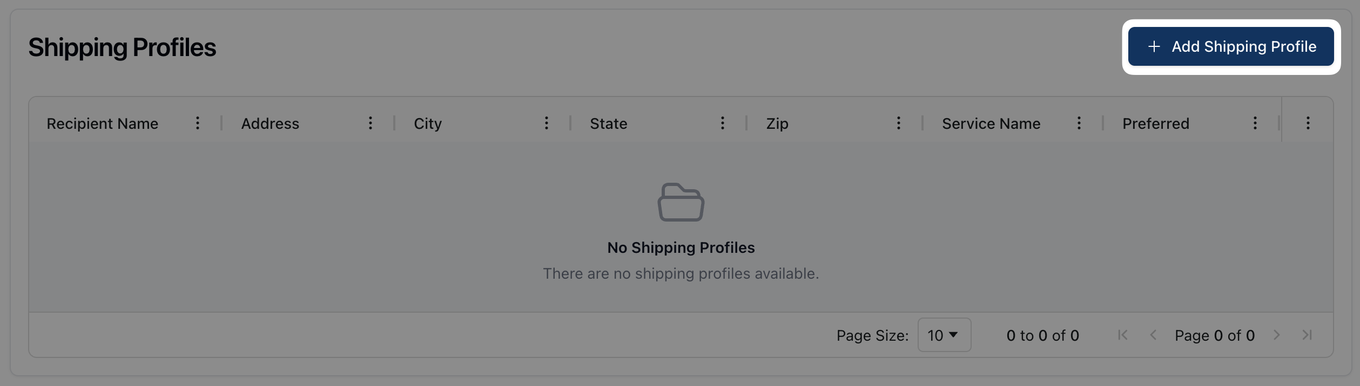Open Address column options menu
This screenshot has height=386, width=1360.
371,123
